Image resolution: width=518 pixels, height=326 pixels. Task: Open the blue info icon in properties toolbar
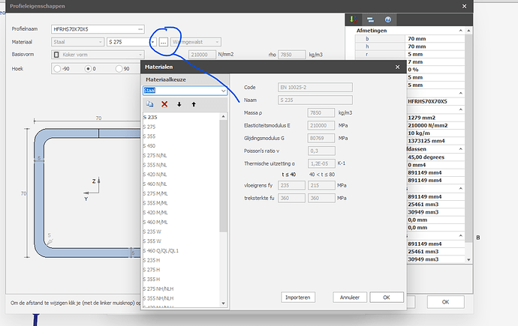pyautogui.click(x=388, y=19)
